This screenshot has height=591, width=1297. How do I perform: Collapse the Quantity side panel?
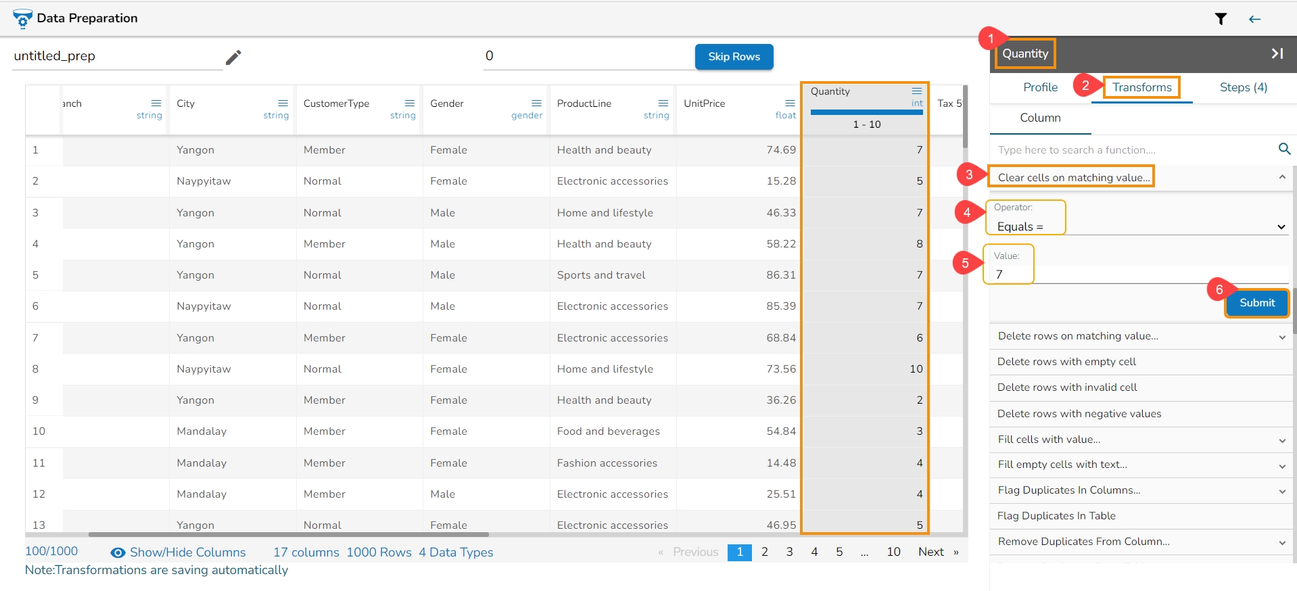(1277, 53)
